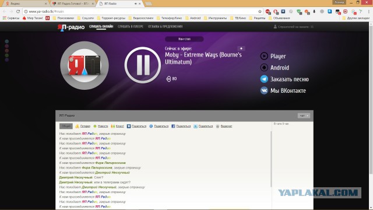Open the Объявления bookmarks folder
This screenshot has width=373, height=210.
click(279, 18)
